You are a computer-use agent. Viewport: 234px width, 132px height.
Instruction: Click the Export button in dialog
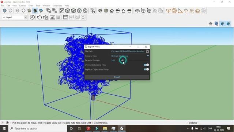117,77
